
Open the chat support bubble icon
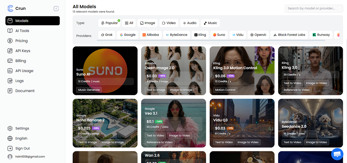[x=337, y=154]
